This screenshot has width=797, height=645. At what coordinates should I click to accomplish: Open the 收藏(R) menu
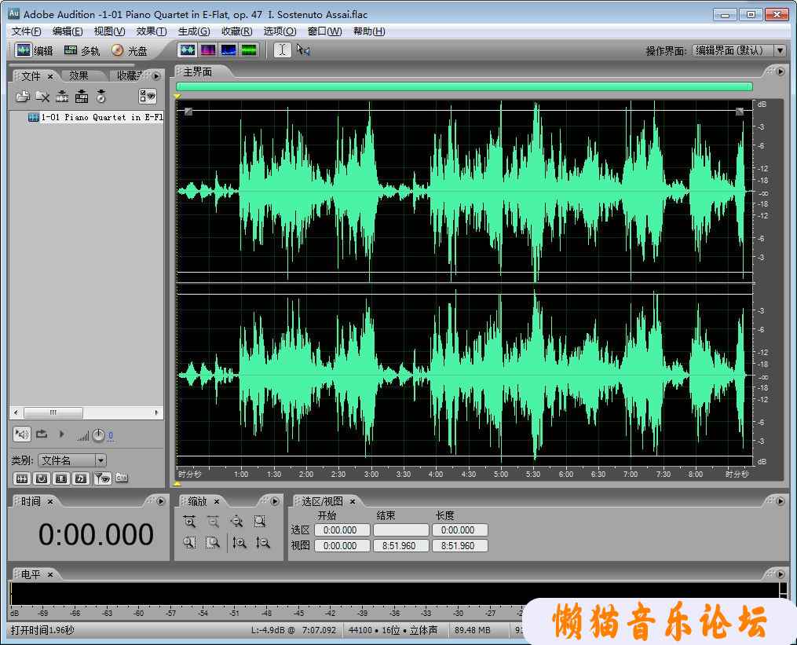pos(236,31)
